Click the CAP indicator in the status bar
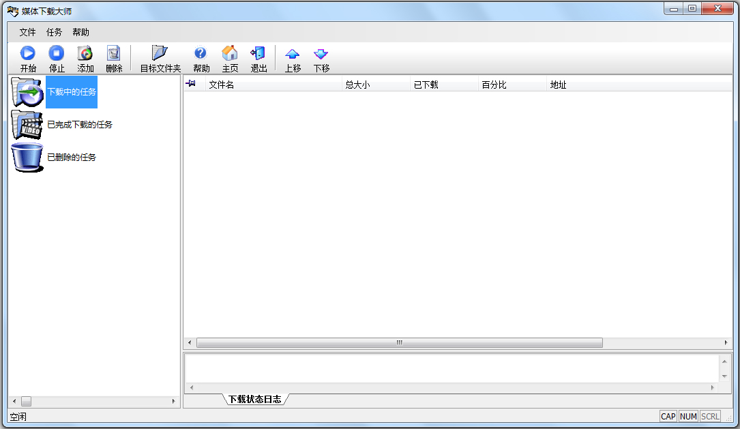The height and width of the screenshot is (429, 740). tap(668, 416)
